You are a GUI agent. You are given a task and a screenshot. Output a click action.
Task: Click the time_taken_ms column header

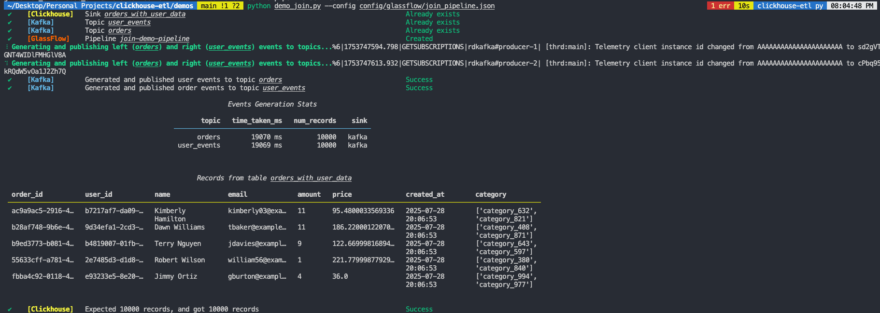tap(257, 121)
